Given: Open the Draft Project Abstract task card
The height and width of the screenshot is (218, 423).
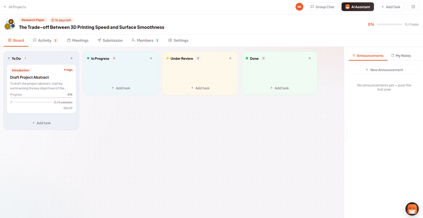Looking at the screenshot, I should pyautogui.click(x=41, y=89).
